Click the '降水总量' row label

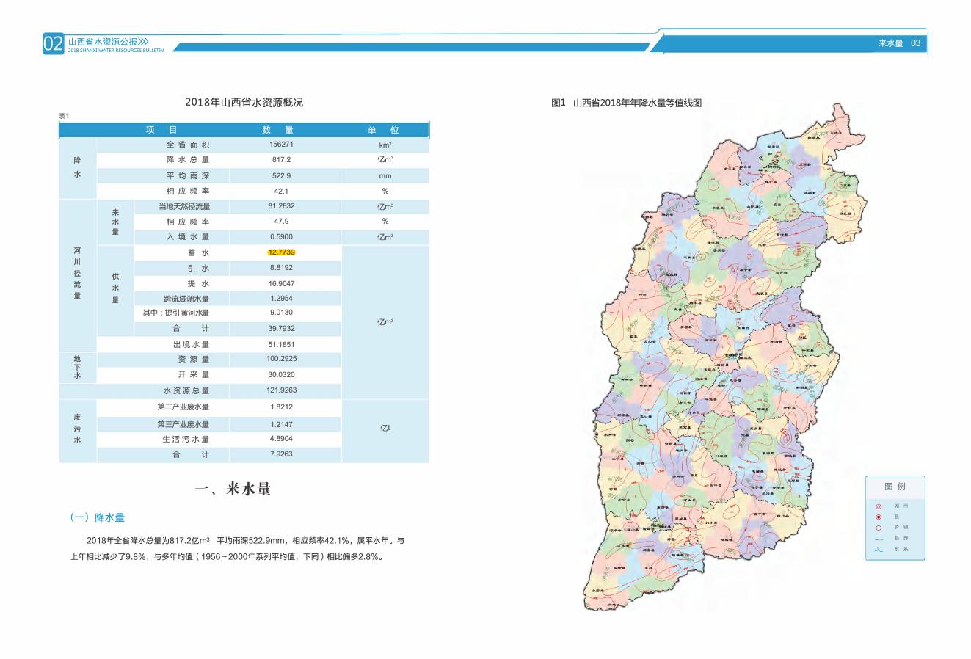[x=188, y=160]
